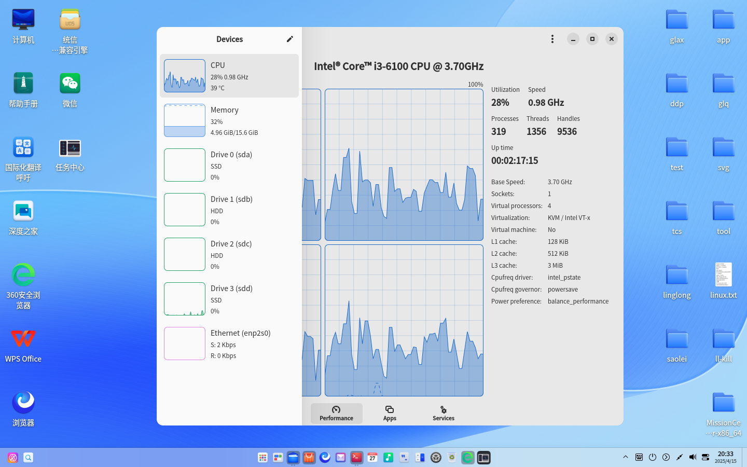Select the Memory device entry
Viewport: 747px width, 467px height.
[x=229, y=120]
